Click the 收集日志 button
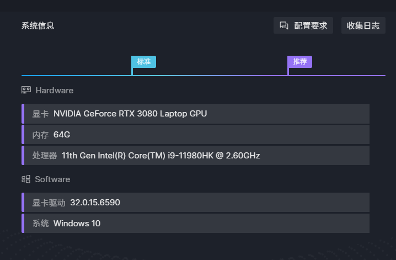 363,25
